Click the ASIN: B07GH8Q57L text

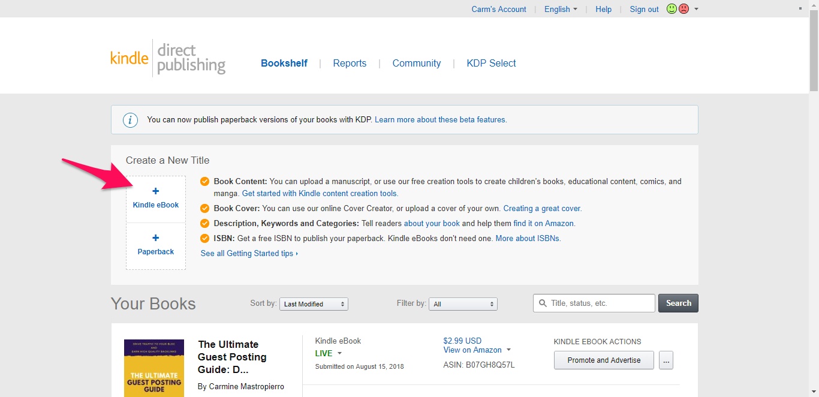coord(479,365)
